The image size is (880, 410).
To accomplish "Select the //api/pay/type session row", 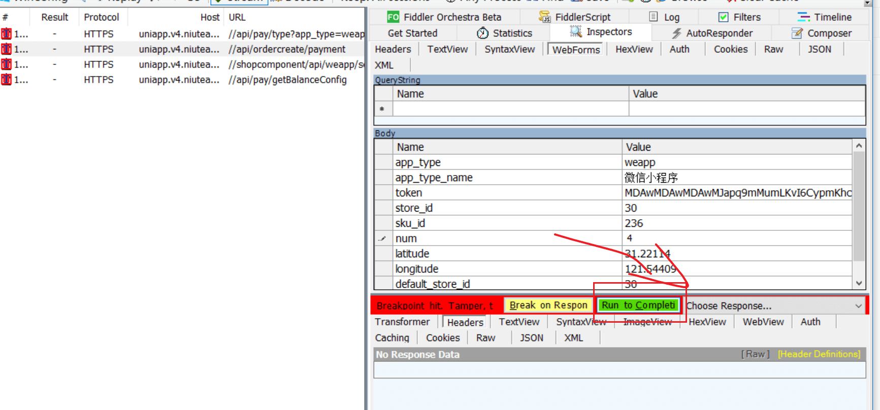I will point(183,34).
